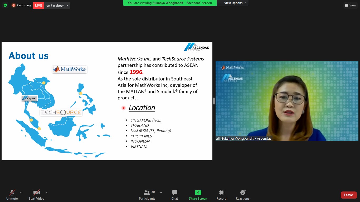The width and height of the screenshot is (360, 202).
Task: Click the Ascendas Systems logo on the map
Action: coord(30,98)
